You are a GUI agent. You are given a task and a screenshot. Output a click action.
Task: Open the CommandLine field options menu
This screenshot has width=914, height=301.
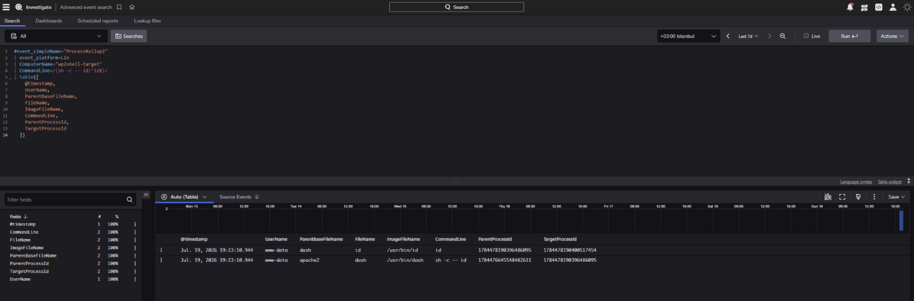[x=135, y=232]
